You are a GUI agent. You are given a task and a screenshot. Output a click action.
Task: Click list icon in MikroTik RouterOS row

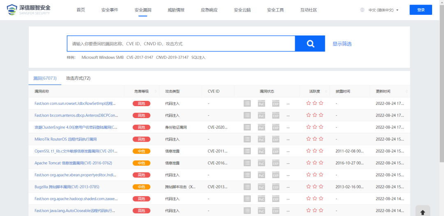(247, 139)
